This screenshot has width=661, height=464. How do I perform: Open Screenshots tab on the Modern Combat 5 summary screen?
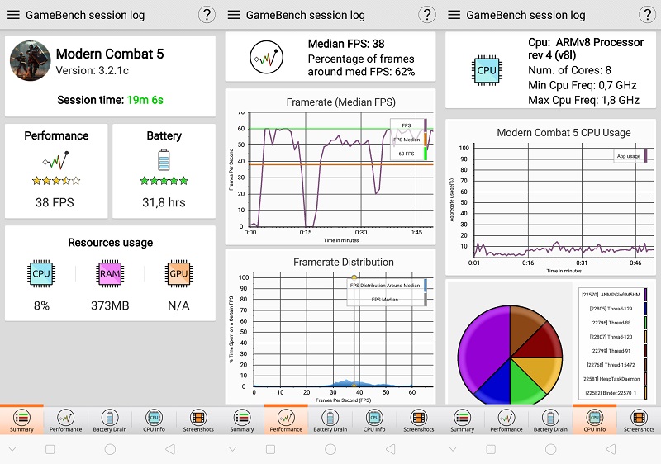point(198,420)
